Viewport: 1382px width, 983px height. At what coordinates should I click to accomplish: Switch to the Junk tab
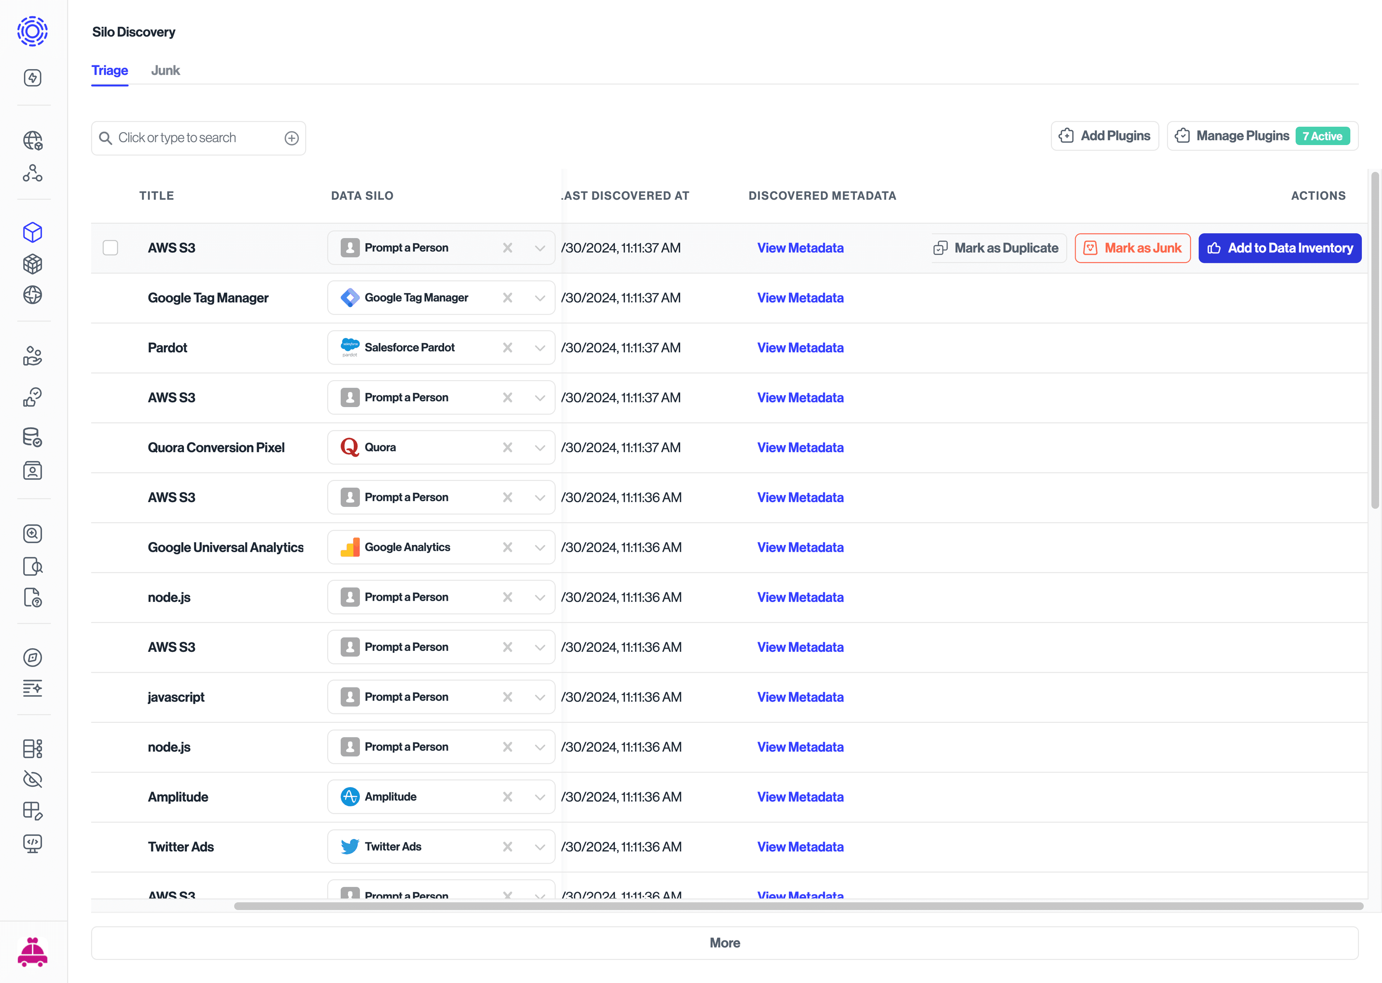(165, 70)
